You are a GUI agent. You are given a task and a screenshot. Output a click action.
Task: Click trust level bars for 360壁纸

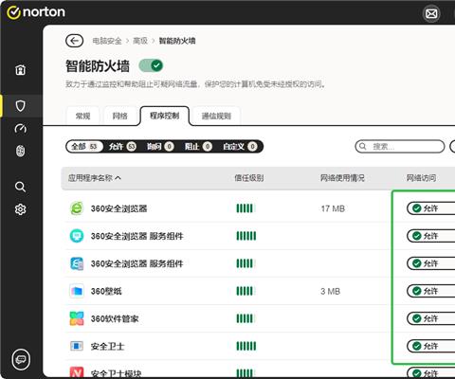point(246,291)
